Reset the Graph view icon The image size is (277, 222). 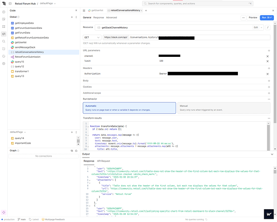76,151
